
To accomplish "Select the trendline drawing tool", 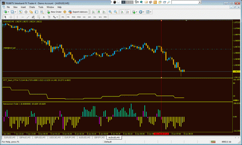I will (x=28, y=17).
